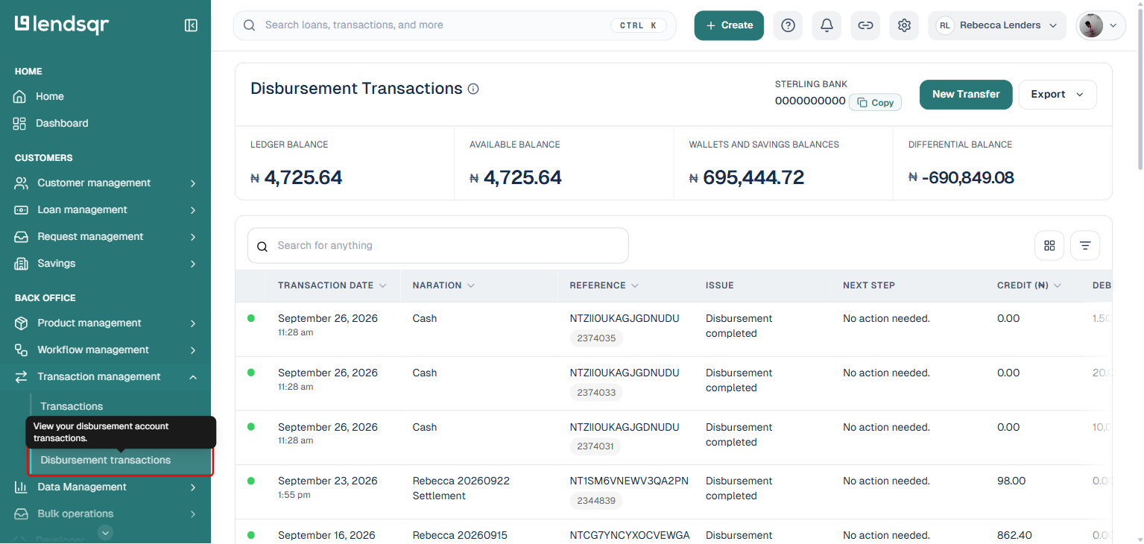The image size is (1144, 544).
Task: Expand Loan management chevron
Action: [193, 210]
